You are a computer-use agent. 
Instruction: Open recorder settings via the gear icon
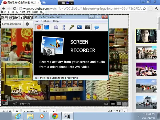coord(56,27)
